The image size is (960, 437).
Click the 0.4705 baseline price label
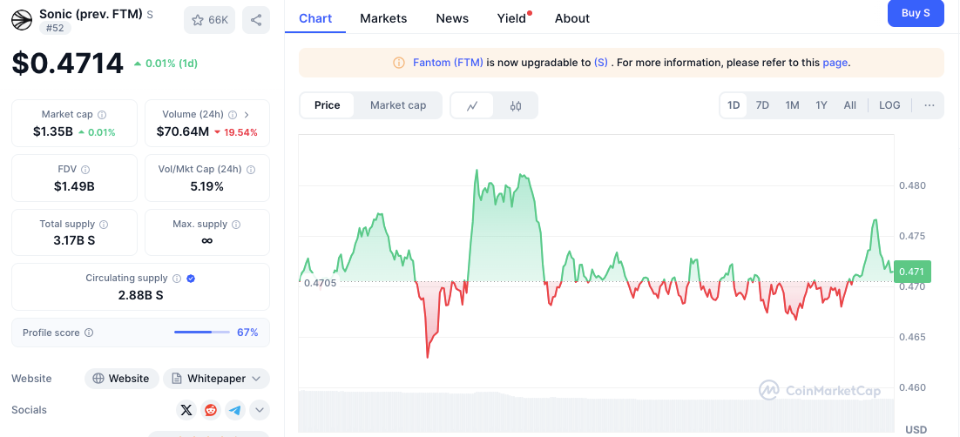321,283
